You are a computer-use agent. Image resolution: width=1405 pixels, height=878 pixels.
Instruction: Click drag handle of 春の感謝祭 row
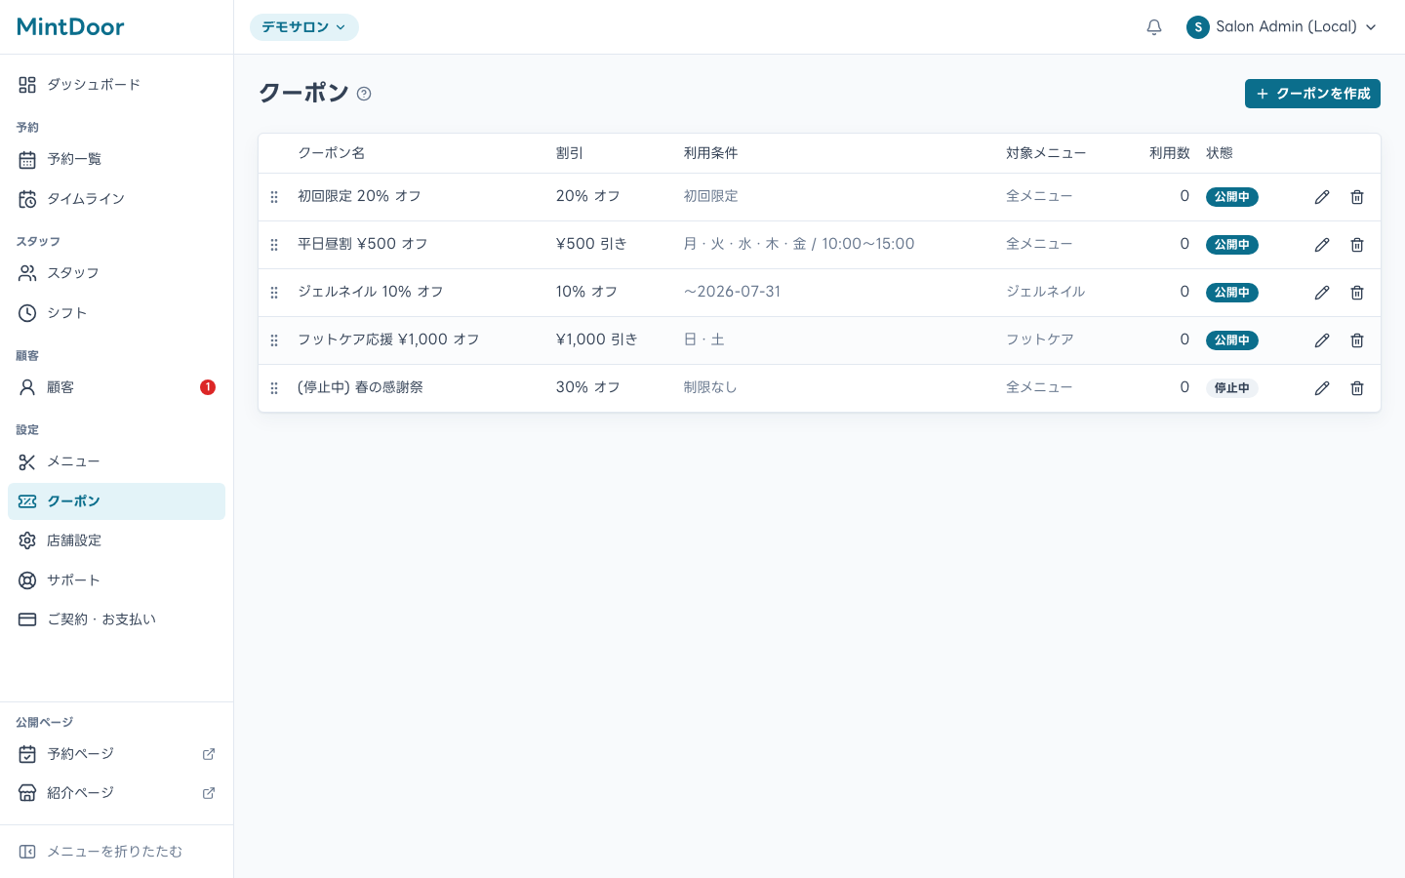tap(274, 388)
